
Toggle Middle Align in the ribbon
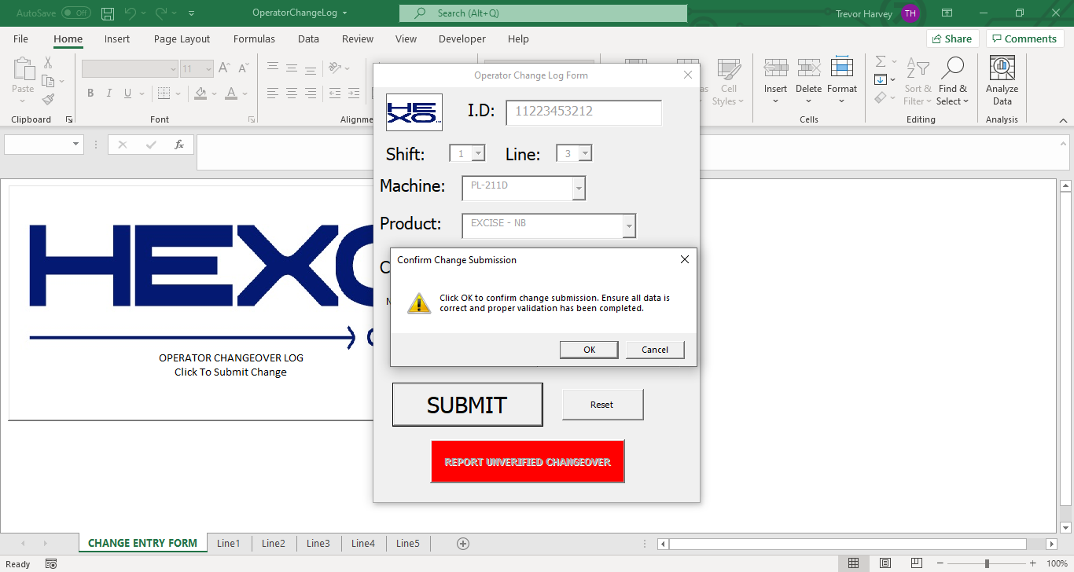coord(292,68)
